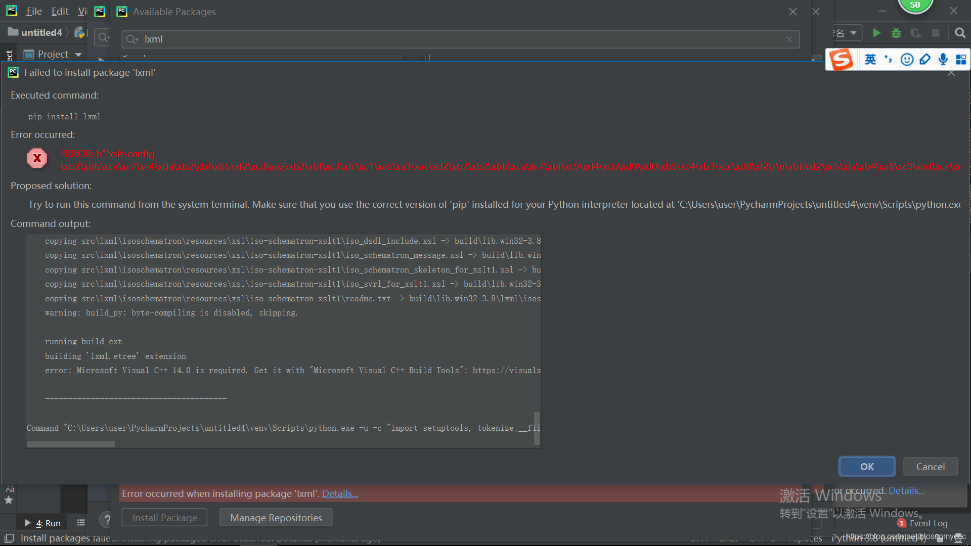Image resolution: width=971 pixels, height=546 pixels.
Task: Click the untitled4 project breadcrumb
Action: click(35, 32)
